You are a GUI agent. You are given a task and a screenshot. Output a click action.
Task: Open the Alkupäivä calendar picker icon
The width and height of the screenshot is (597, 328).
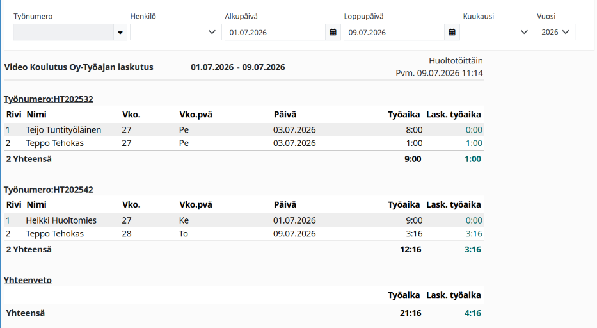pyautogui.click(x=333, y=33)
